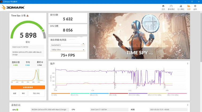The height and width of the screenshot is (112, 202).
Task: Click the 2021-05-26 15:31 time field
Action: pyautogui.click(x=168, y=110)
